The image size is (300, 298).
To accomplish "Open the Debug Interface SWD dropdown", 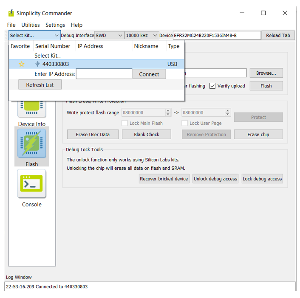I will coord(109,36).
